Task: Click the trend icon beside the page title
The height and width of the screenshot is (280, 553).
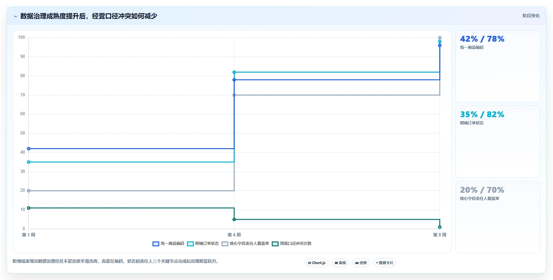Action: 15,16
